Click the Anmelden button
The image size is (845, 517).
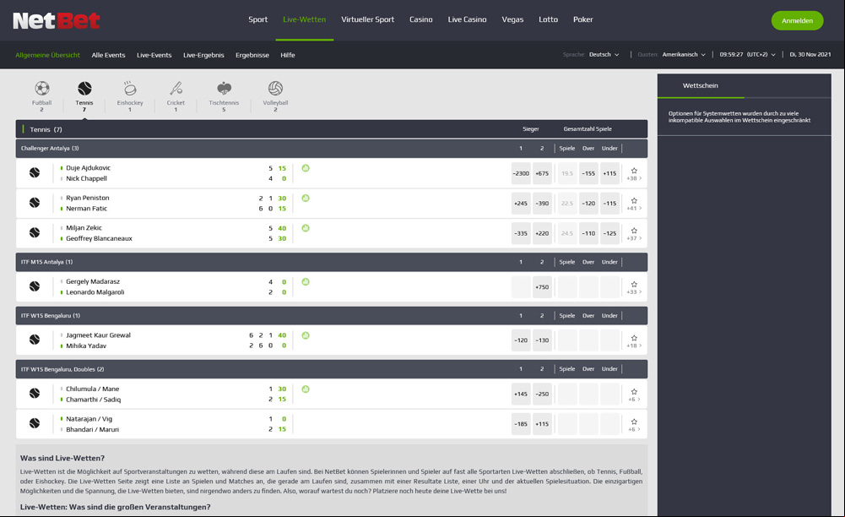[x=797, y=20]
